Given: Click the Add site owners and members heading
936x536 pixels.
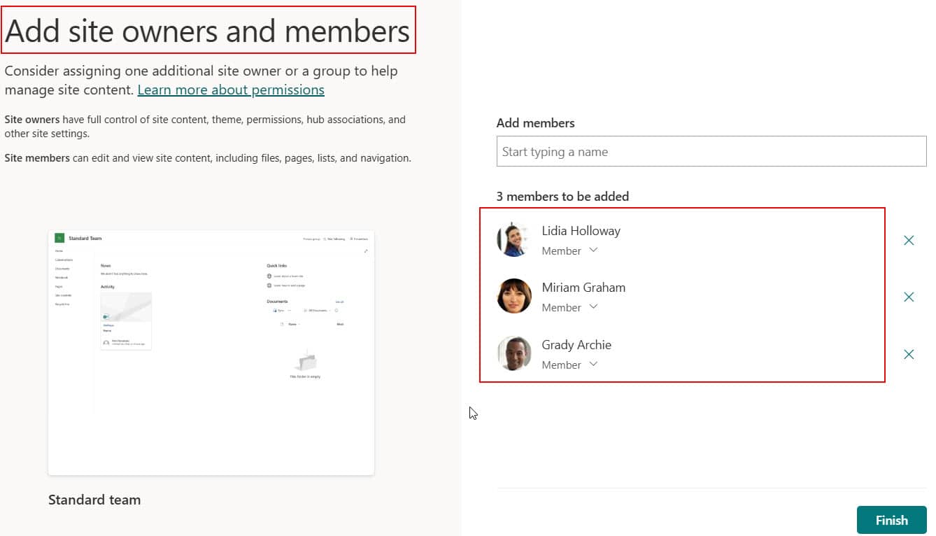Looking at the screenshot, I should point(208,31).
